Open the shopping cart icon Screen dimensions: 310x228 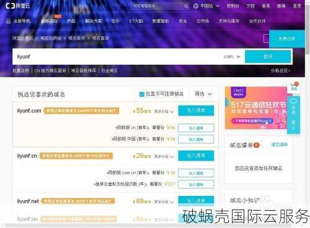point(294,87)
